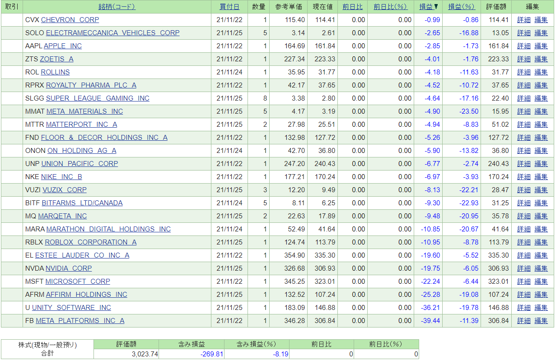Open 詳細 for the U row
The image size is (556, 360).
pyautogui.click(x=524, y=308)
